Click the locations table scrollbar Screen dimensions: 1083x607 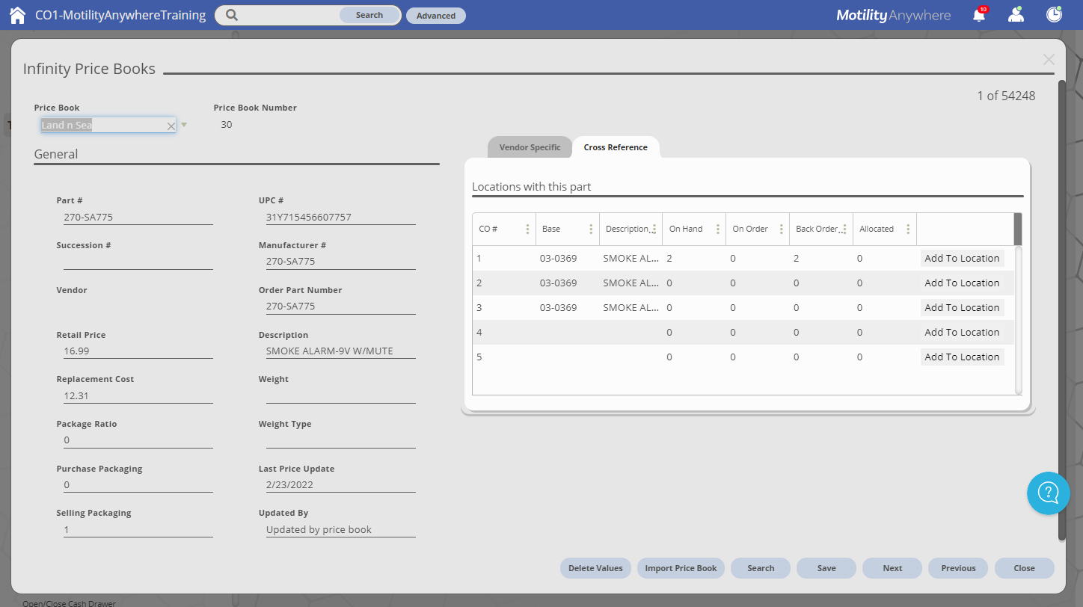(1018, 320)
